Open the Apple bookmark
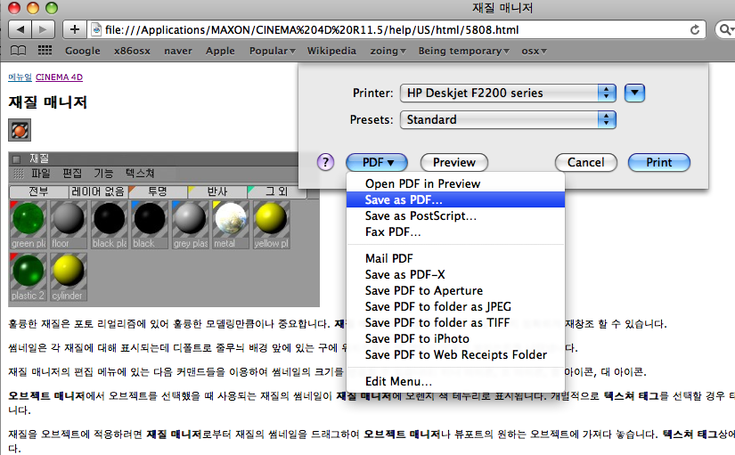Image resolution: width=735 pixels, height=455 pixels. tap(220, 51)
